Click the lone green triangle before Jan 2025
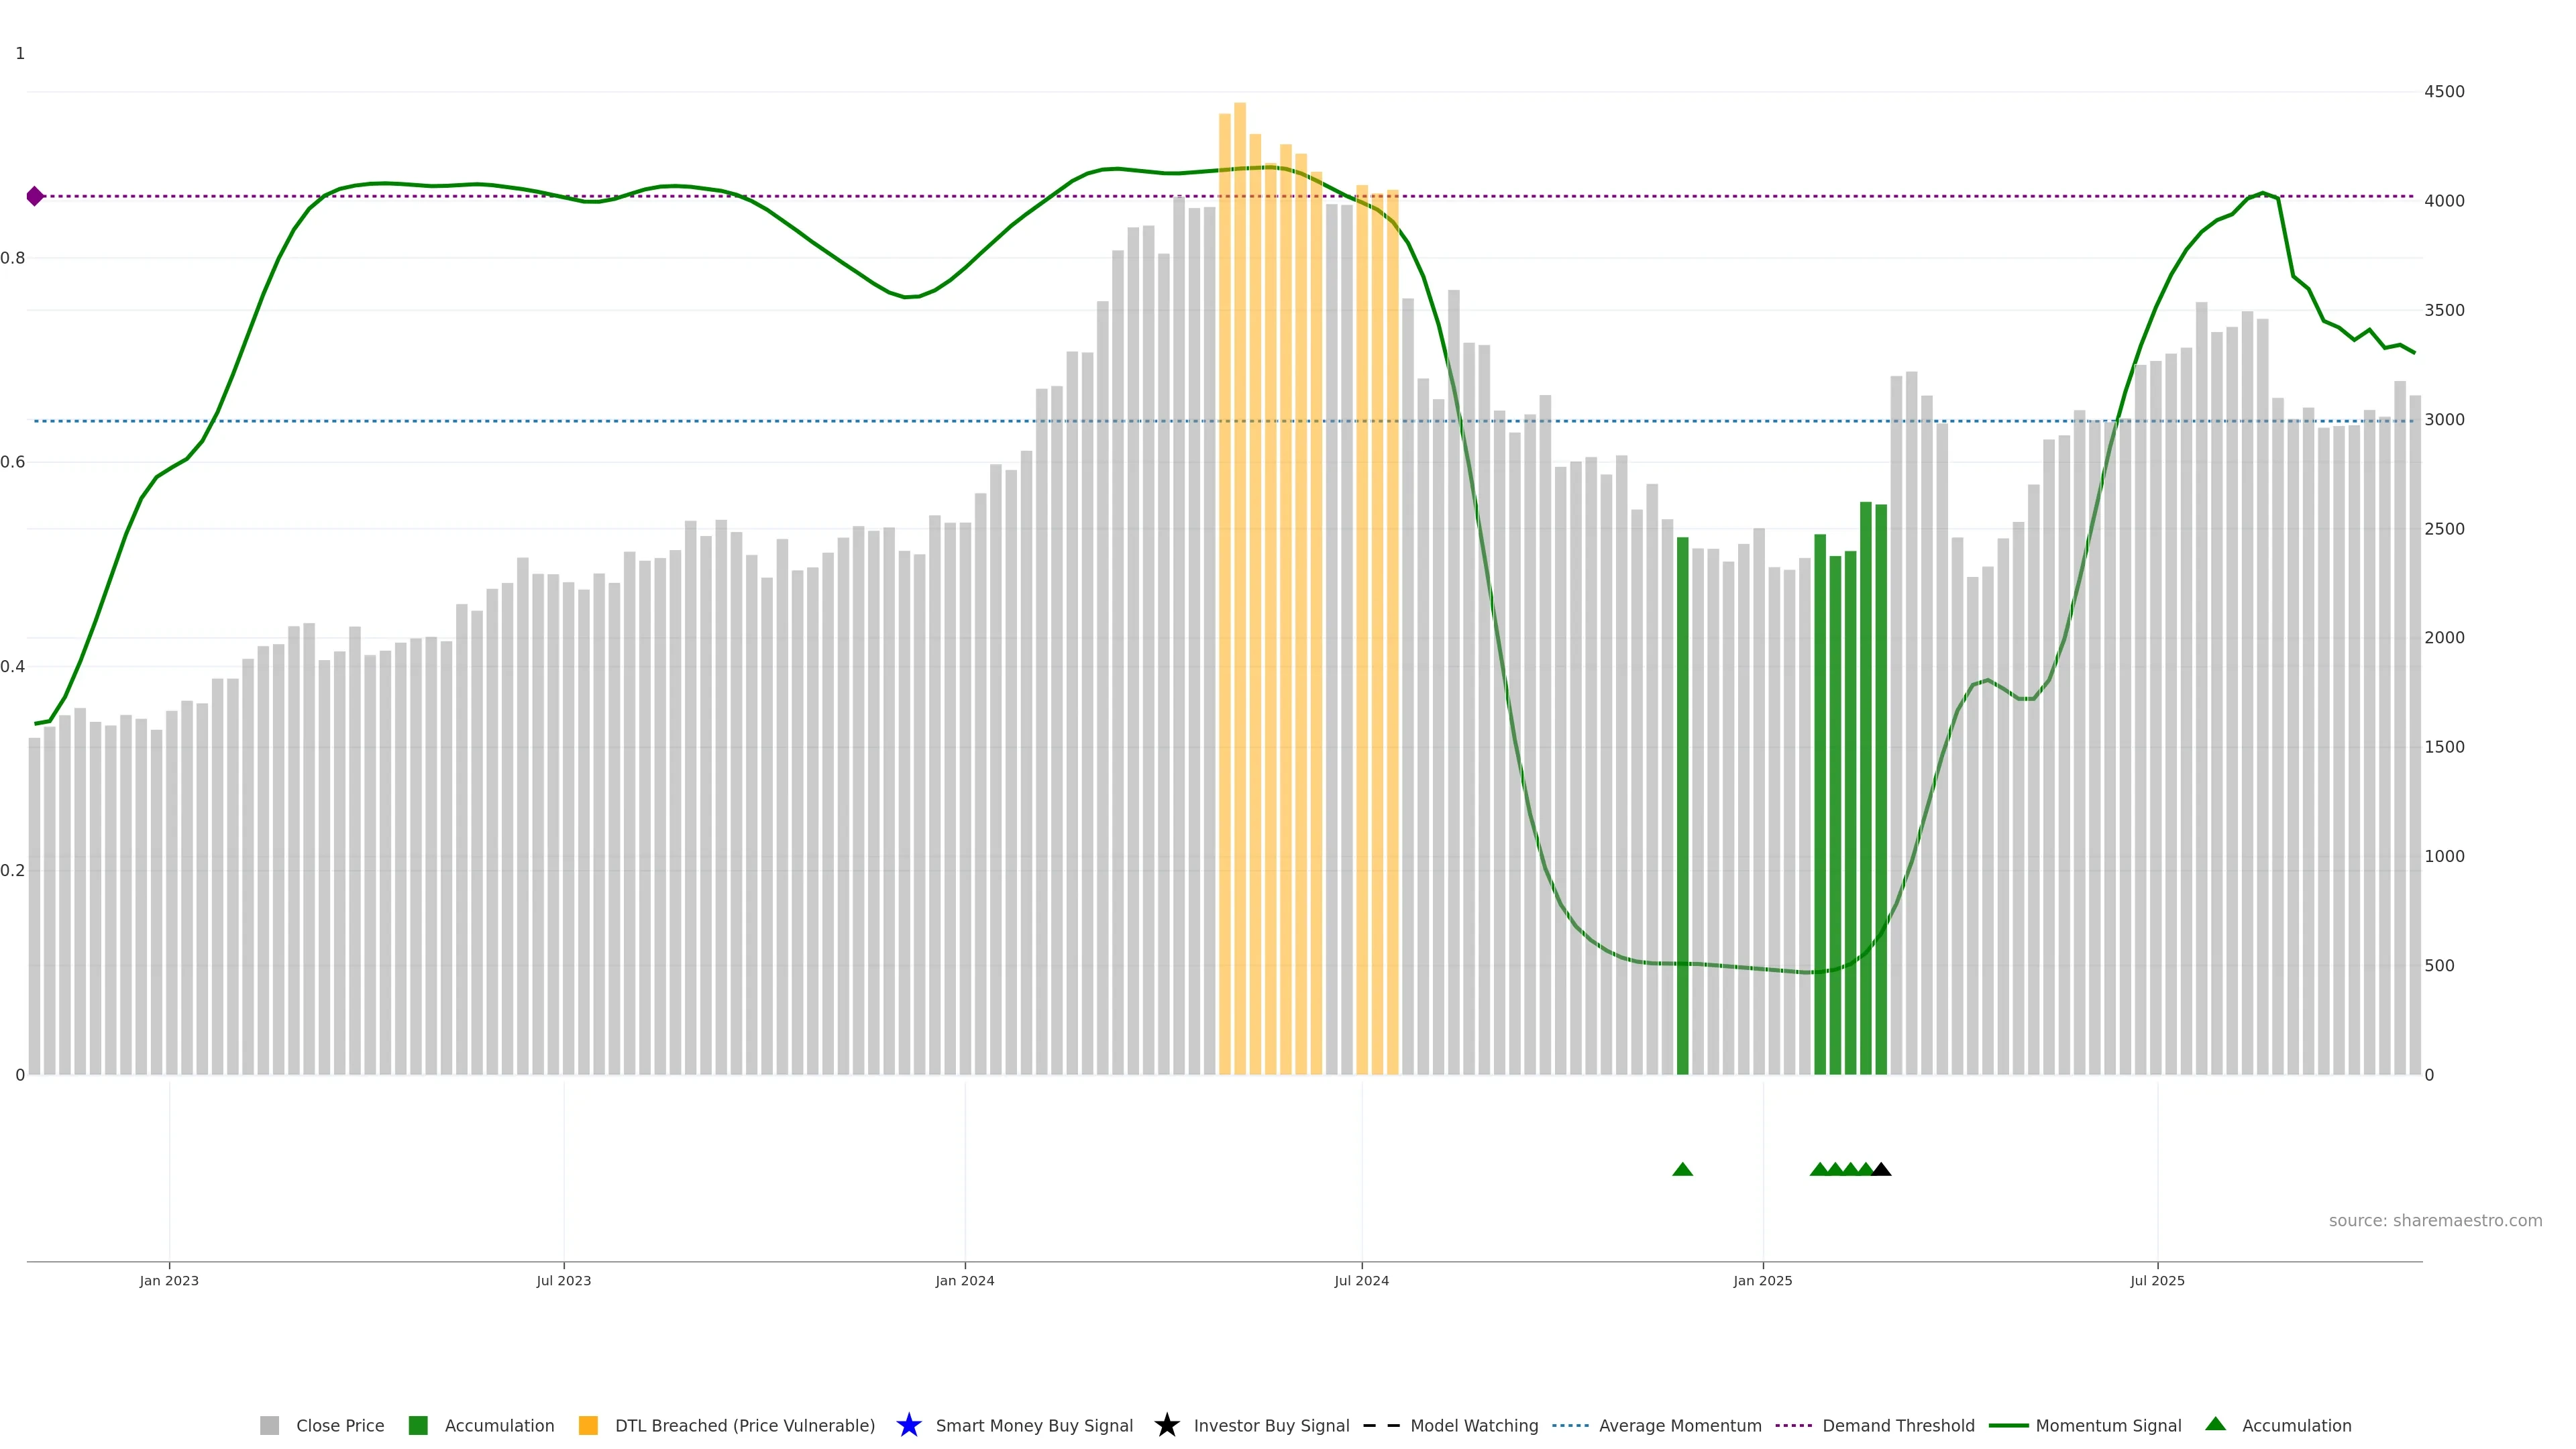This screenshot has height=1449, width=2576. [x=1682, y=1169]
